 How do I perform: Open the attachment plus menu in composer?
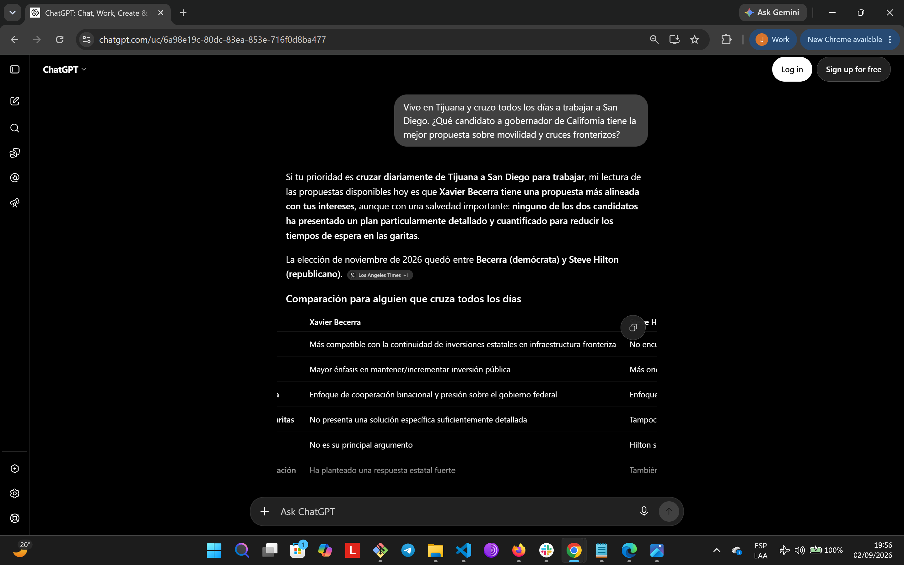[x=265, y=511]
